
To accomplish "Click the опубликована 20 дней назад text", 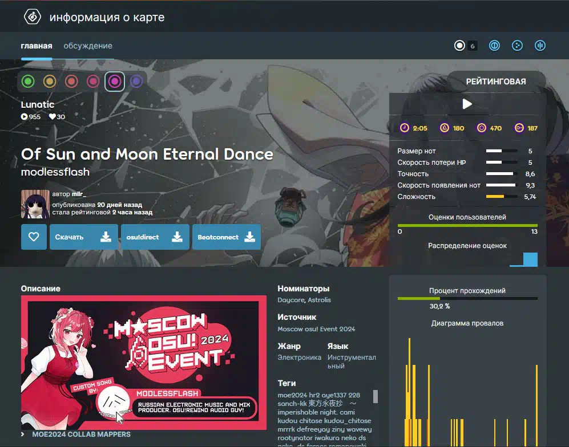I will coord(97,205).
